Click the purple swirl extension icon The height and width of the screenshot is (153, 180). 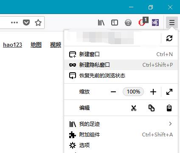pos(155,23)
